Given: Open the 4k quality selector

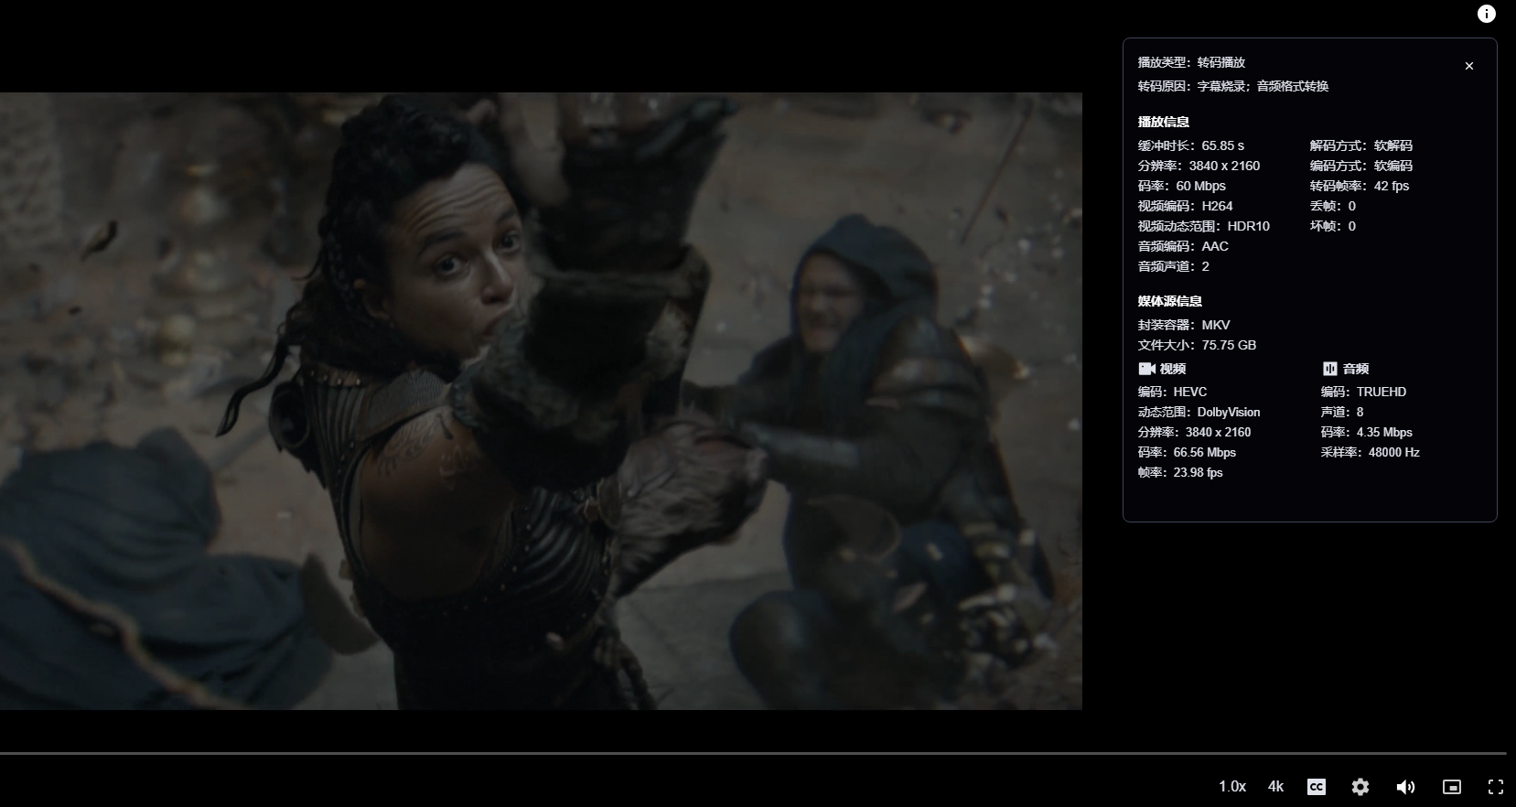Looking at the screenshot, I should (1275, 787).
